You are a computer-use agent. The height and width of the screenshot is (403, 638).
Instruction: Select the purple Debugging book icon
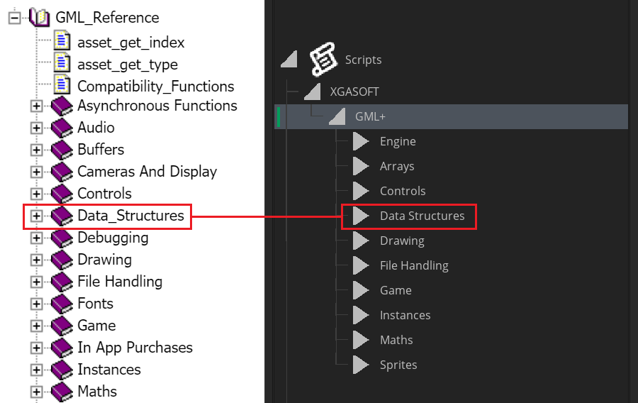tap(62, 238)
